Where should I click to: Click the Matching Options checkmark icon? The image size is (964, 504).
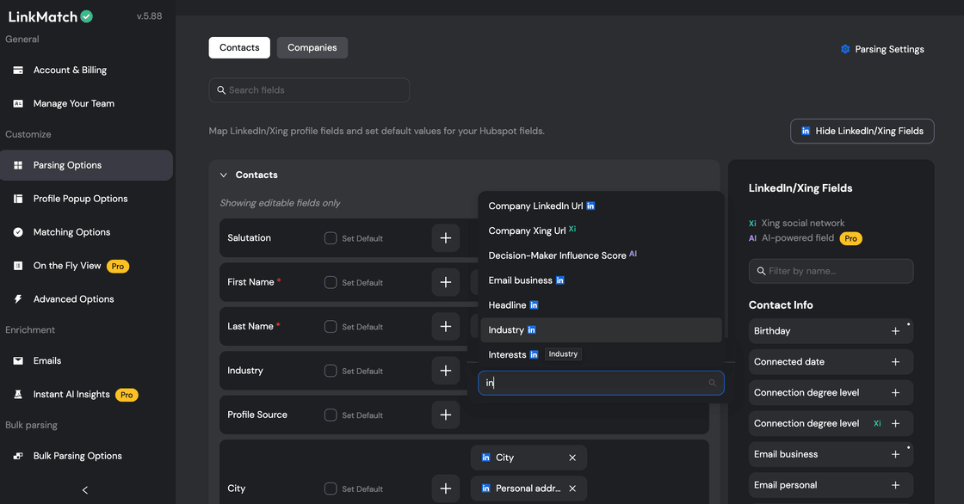pyautogui.click(x=18, y=231)
